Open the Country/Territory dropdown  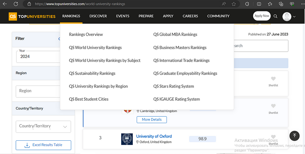coord(44,127)
